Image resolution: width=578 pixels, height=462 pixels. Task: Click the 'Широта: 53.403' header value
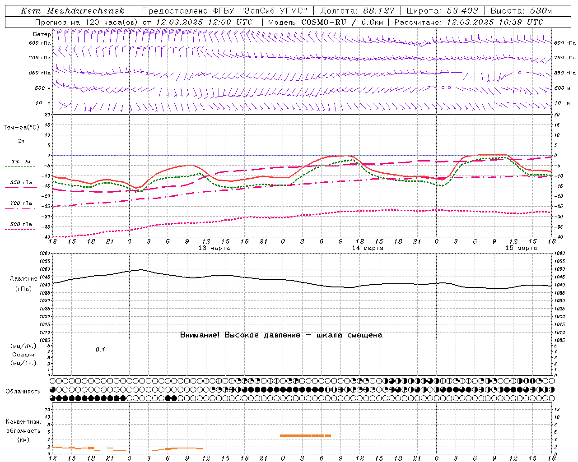(442, 11)
